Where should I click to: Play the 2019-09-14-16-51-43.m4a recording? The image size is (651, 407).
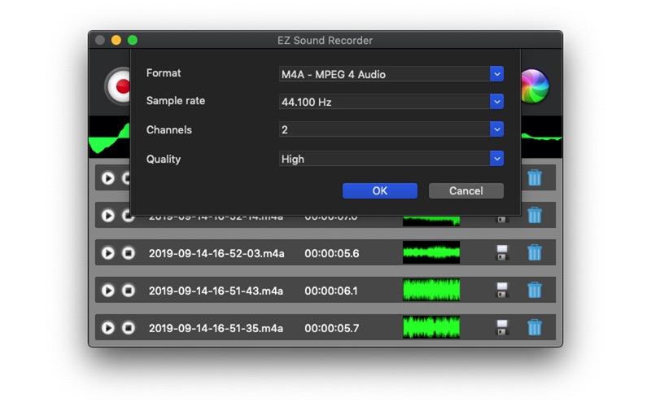(108, 291)
